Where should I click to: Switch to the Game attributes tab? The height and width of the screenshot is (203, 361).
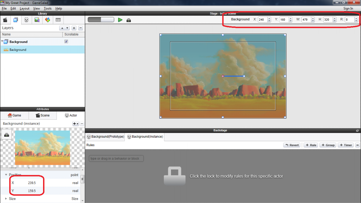[x=14, y=115]
